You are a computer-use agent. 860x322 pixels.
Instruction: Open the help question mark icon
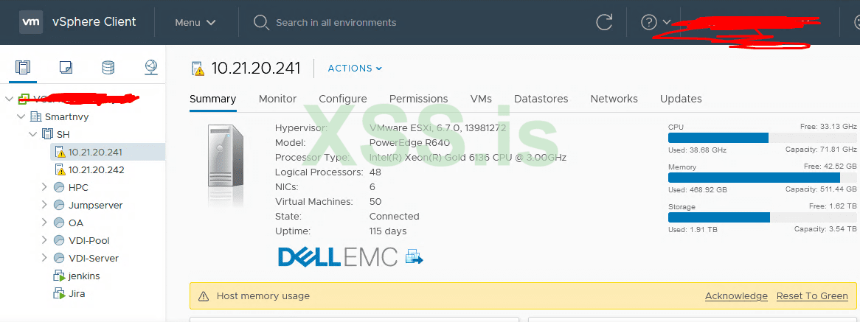click(x=649, y=22)
